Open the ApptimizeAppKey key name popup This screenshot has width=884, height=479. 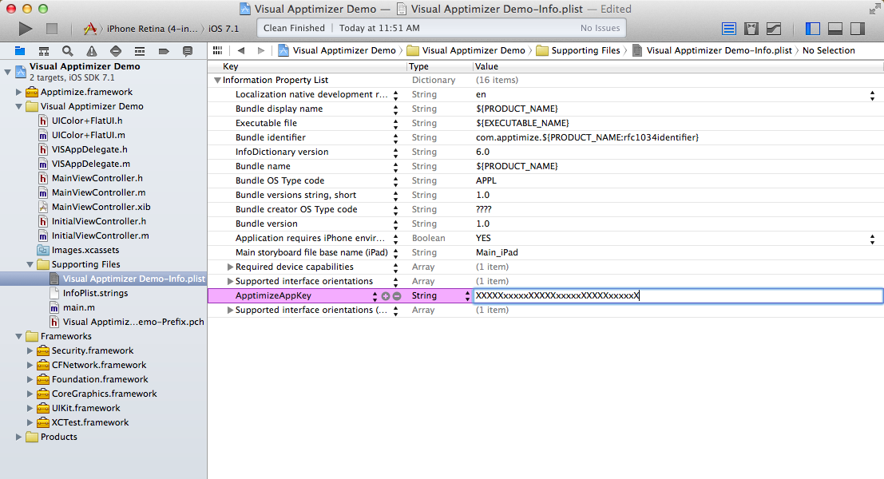click(x=375, y=296)
